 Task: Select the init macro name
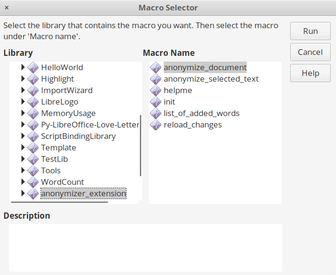pos(169,102)
